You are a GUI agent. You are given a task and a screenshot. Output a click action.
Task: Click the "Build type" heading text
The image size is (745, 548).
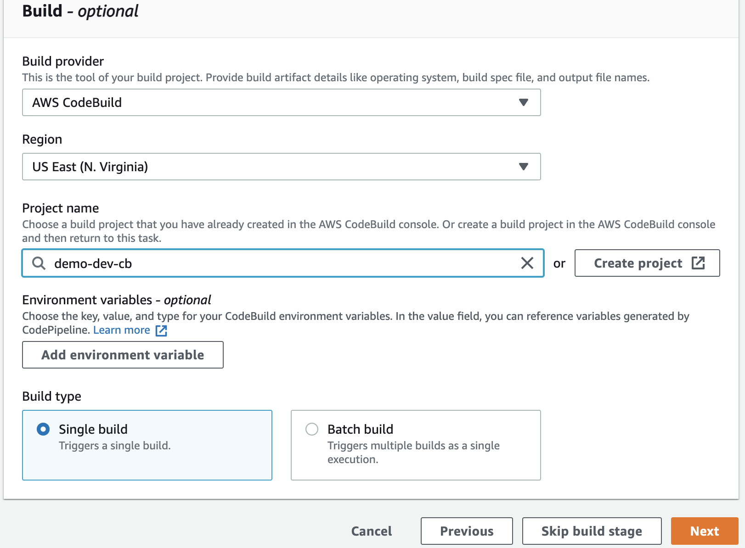[x=52, y=396]
